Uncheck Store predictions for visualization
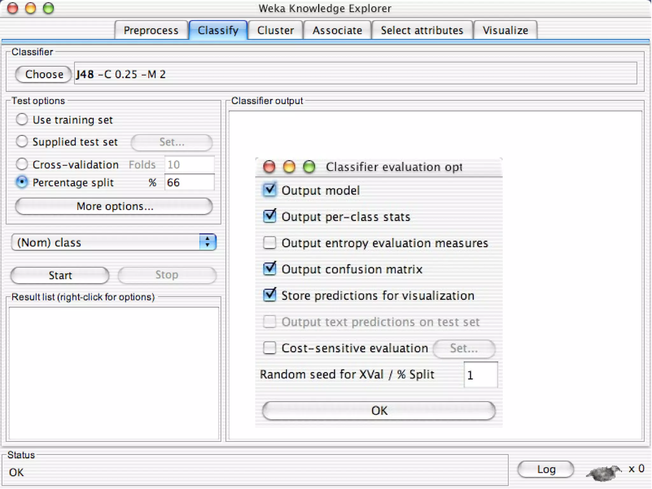 [270, 295]
